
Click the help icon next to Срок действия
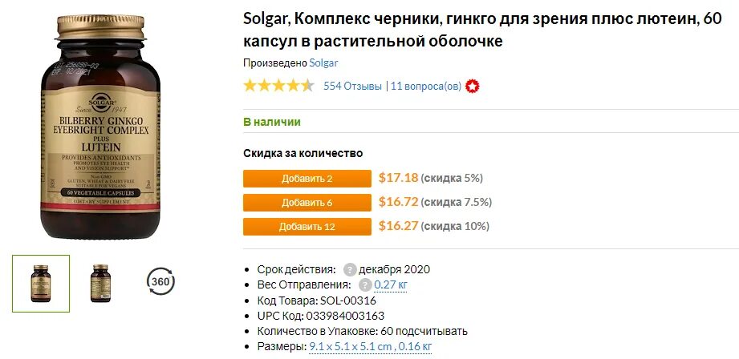(350, 269)
